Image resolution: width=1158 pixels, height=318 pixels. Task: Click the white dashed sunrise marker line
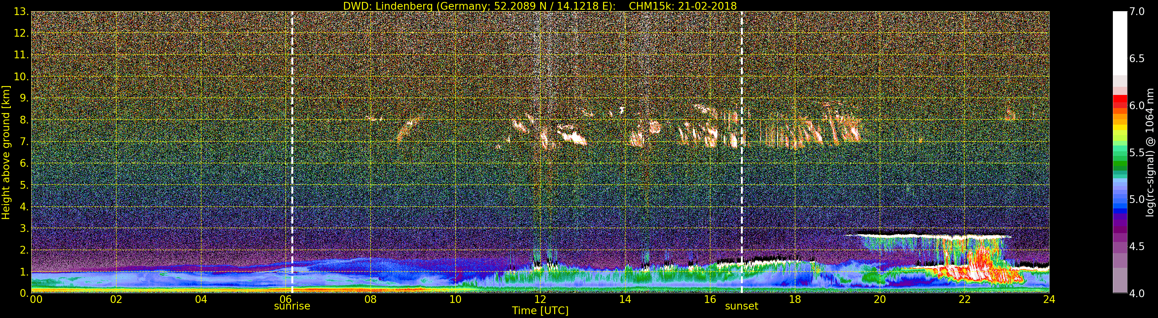point(292,152)
